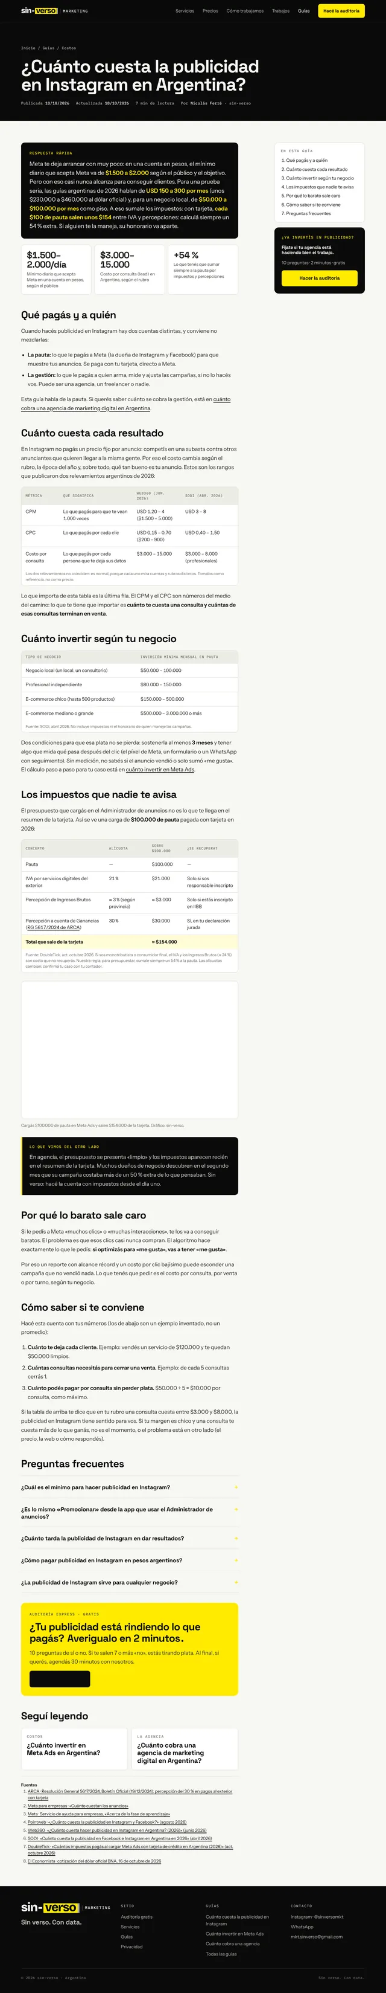Viewport: 386px width, 1993px height.
Task: Open Meta 'fase de aprendizaje' source link
Action: click(99, 1814)
